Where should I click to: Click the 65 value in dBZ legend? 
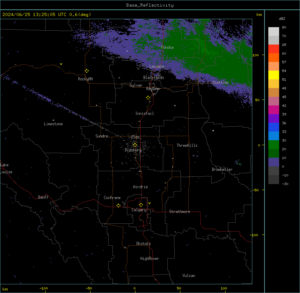(284, 45)
